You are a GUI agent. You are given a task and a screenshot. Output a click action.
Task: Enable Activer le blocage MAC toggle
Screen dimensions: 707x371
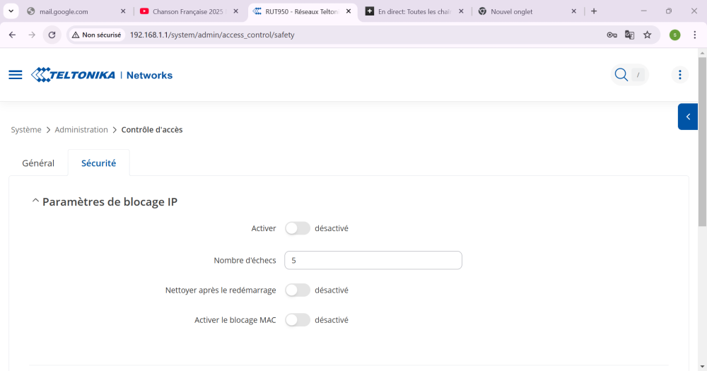pyautogui.click(x=298, y=320)
